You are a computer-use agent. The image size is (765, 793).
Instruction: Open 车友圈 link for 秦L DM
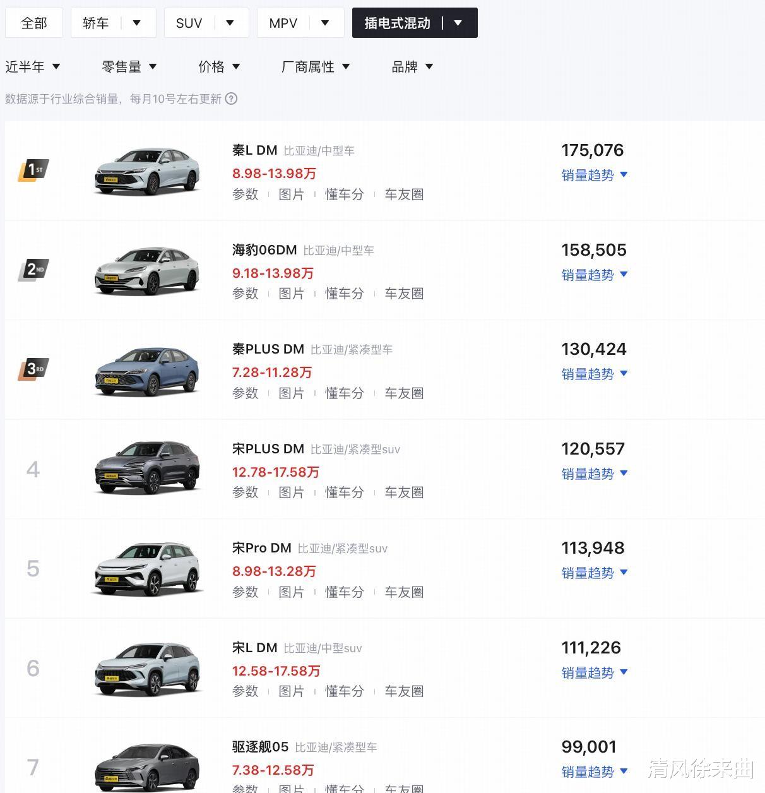[x=404, y=194]
